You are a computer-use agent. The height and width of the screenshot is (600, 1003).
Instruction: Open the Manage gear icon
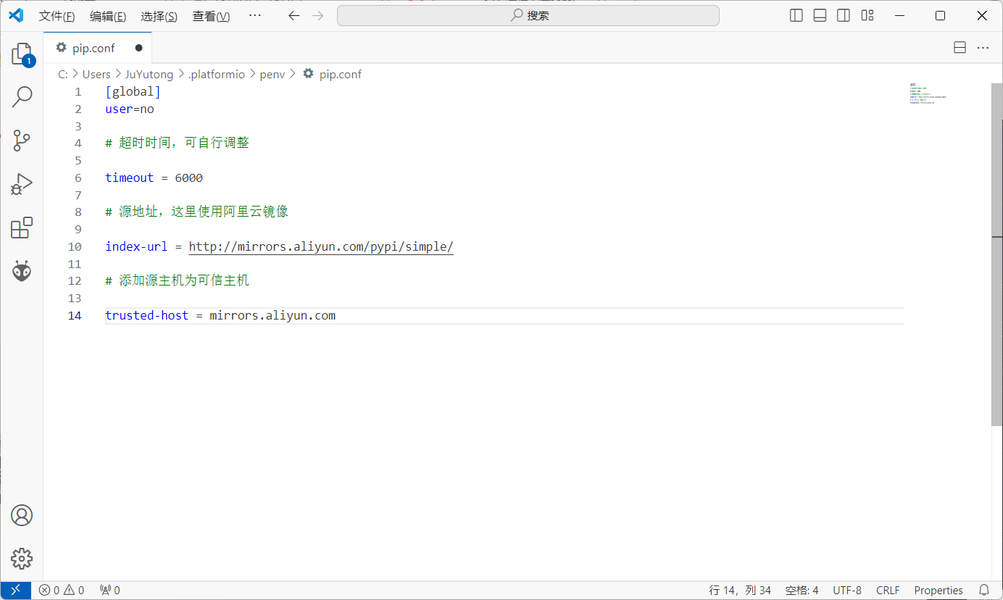[22, 559]
